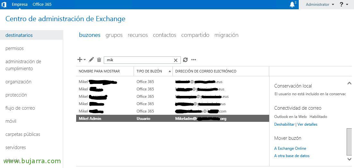
Task: Clear the search box with X icon
Action: coord(176,60)
